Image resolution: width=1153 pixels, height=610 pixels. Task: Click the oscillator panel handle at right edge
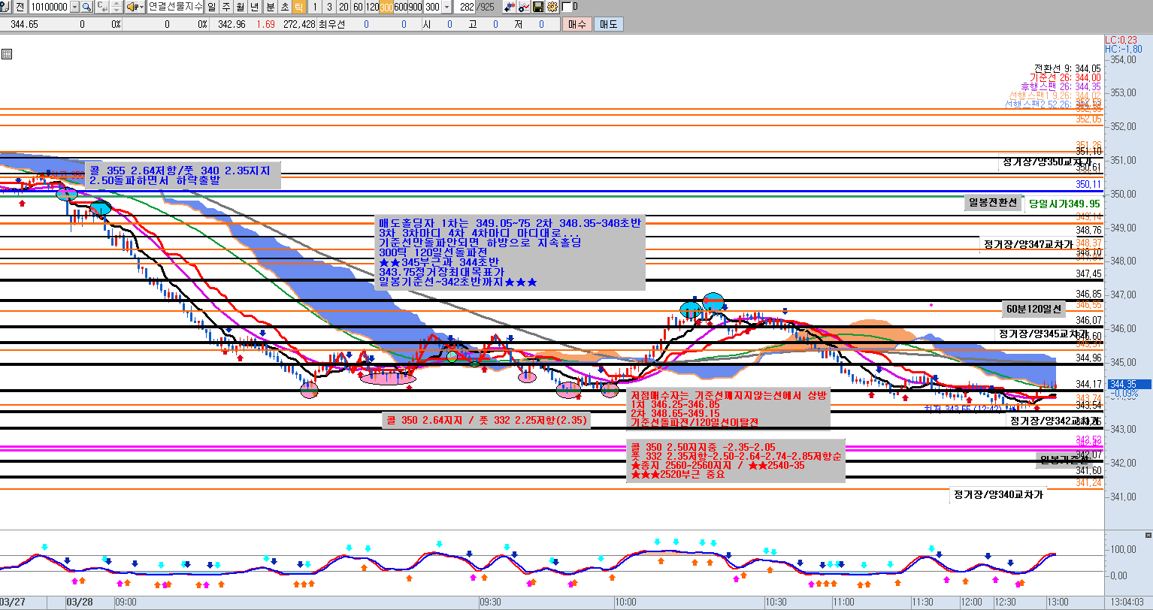point(1147,534)
